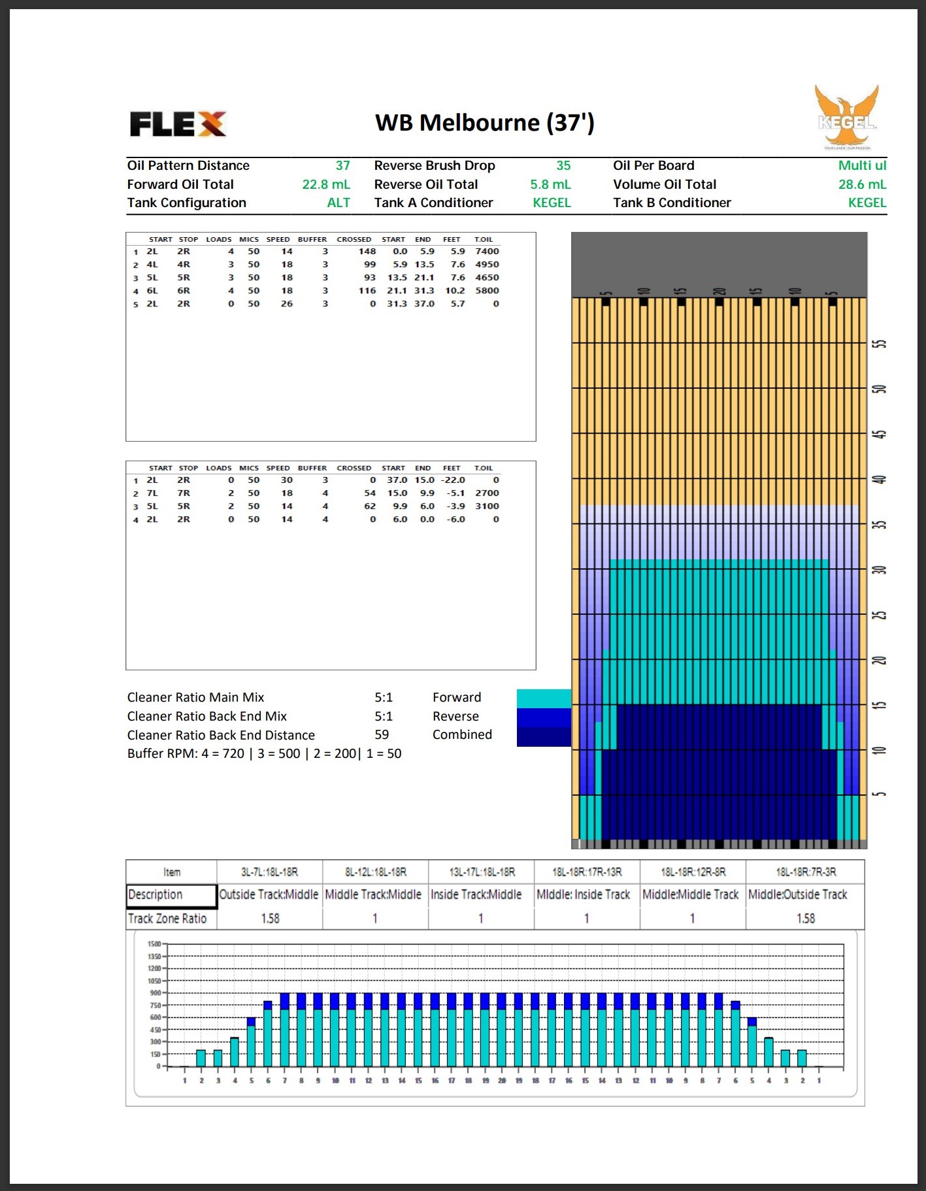
Task: Select column header 8L-12L:18L-18R
Action: click(x=376, y=872)
